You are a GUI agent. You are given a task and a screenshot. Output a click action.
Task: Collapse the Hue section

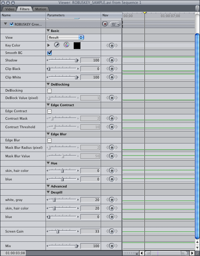point(48,163)
